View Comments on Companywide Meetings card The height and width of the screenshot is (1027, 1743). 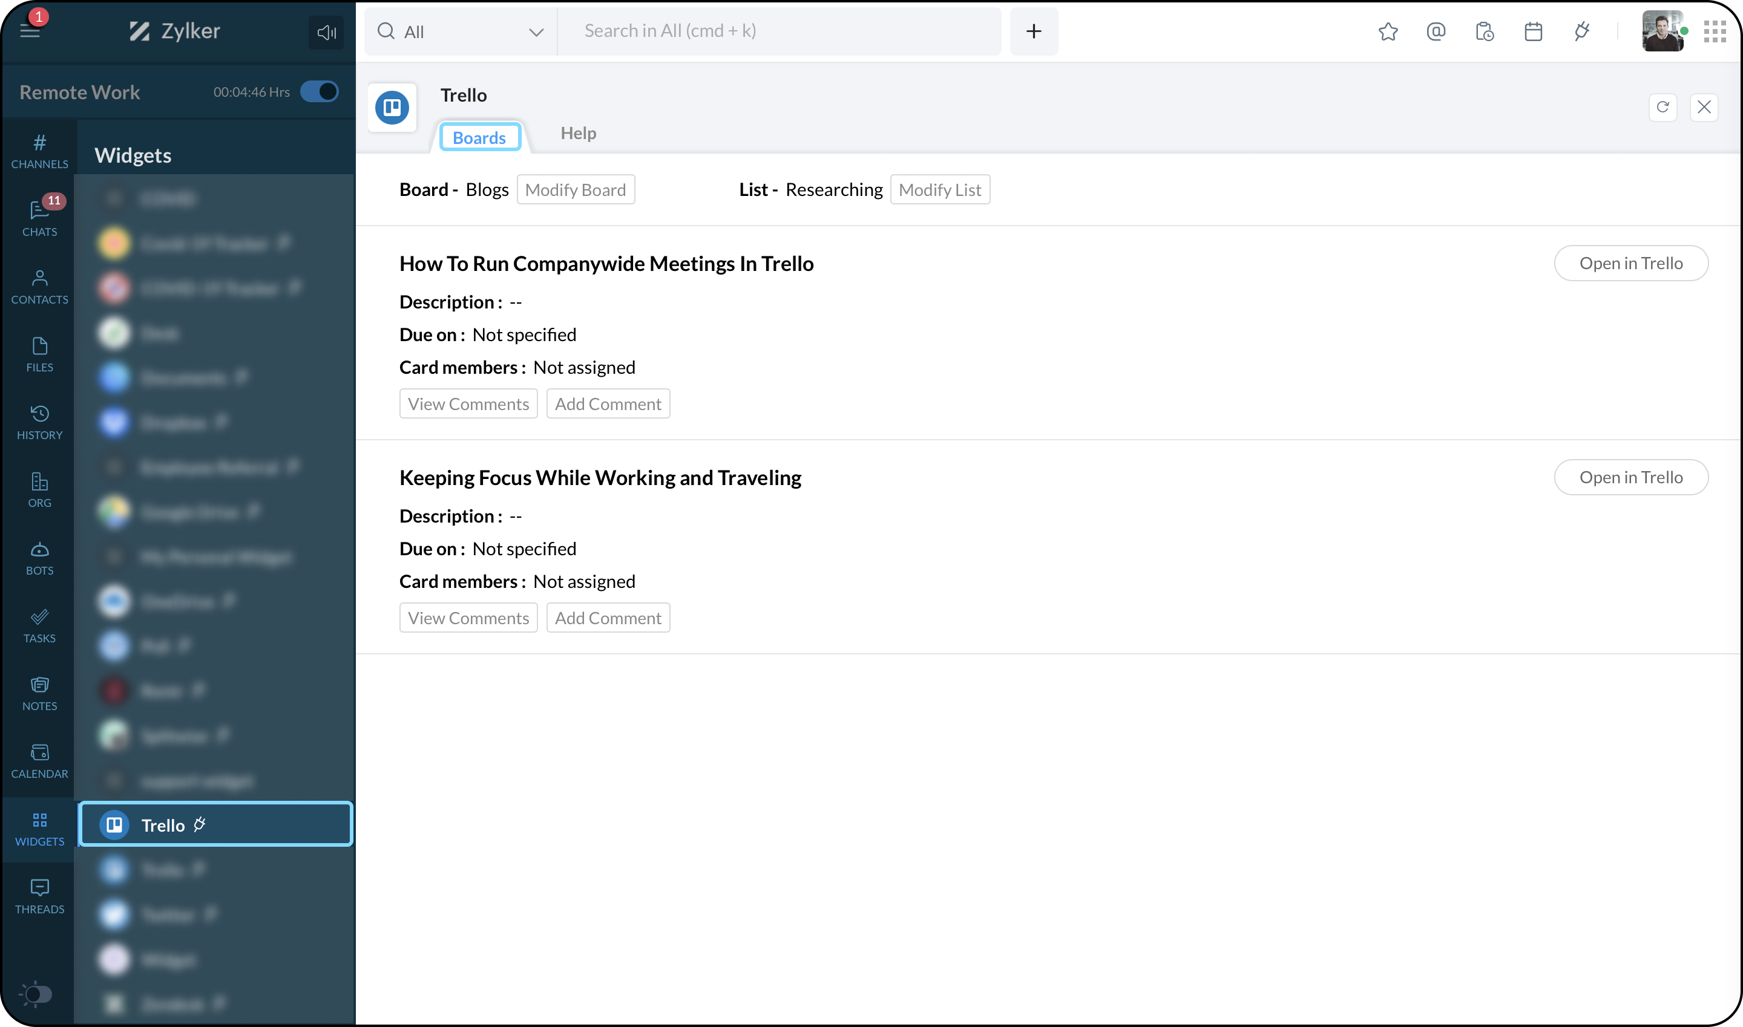tap(468, 403)
